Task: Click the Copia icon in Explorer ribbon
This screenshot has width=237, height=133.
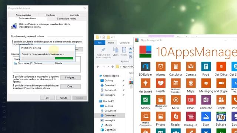Action: 116,51
